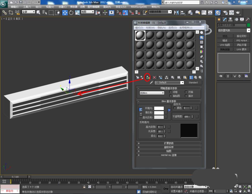Screen dimensions: 252x194
Task: Expand the 超级采样 rollout
Action: pyautogui.click(x=169, y=147)
